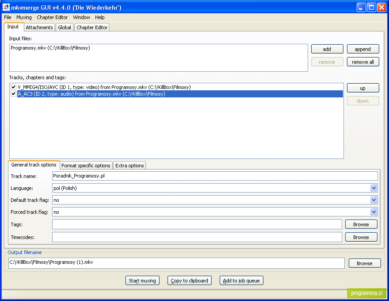This screenshot has width=389, height=301.
Task: Click the Track name input field
Action: point(215,176)
